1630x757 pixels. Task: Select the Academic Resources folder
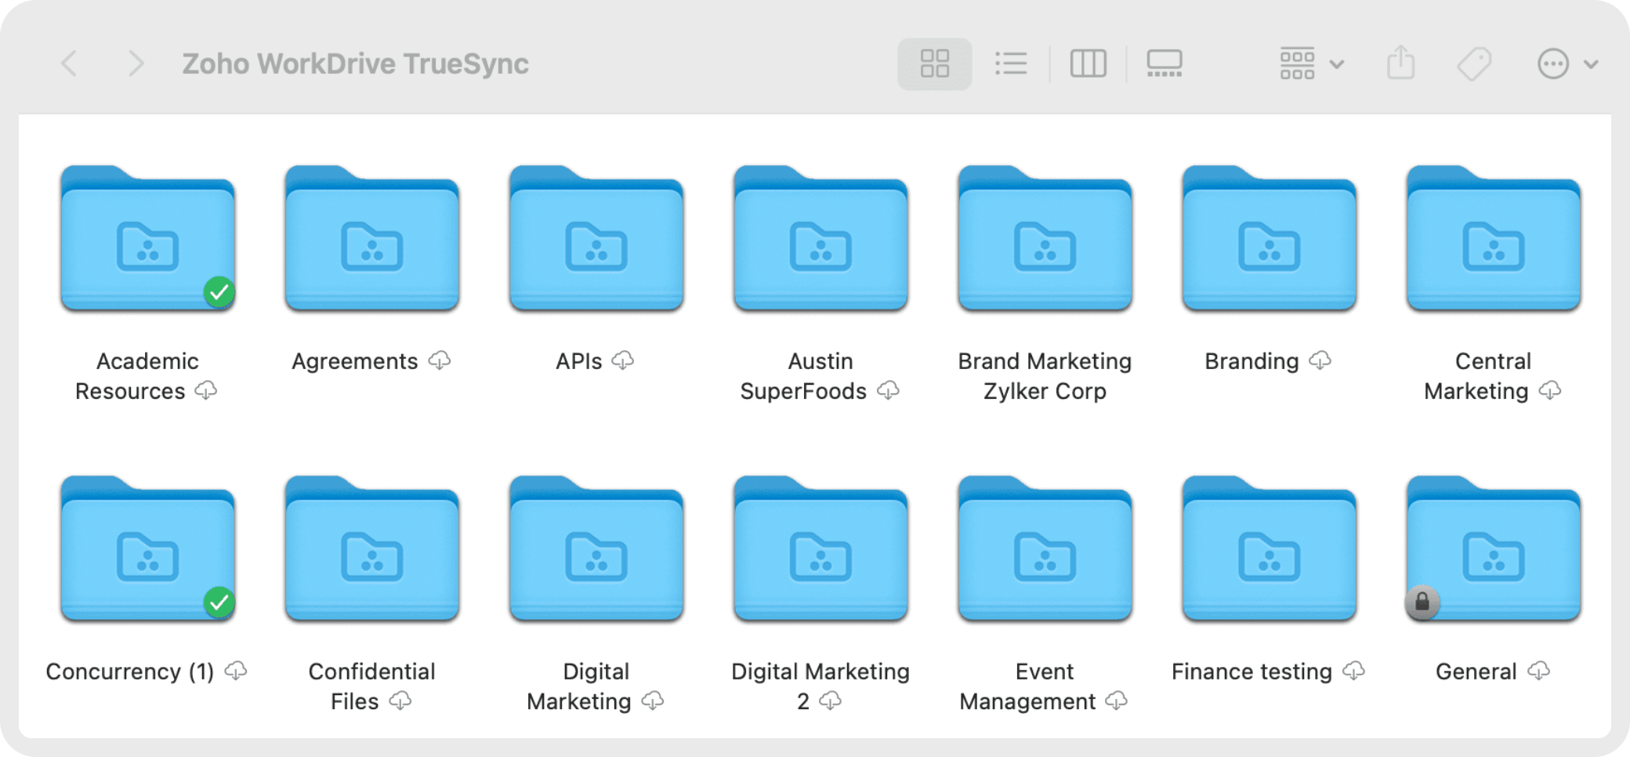[x=147, y=239]
